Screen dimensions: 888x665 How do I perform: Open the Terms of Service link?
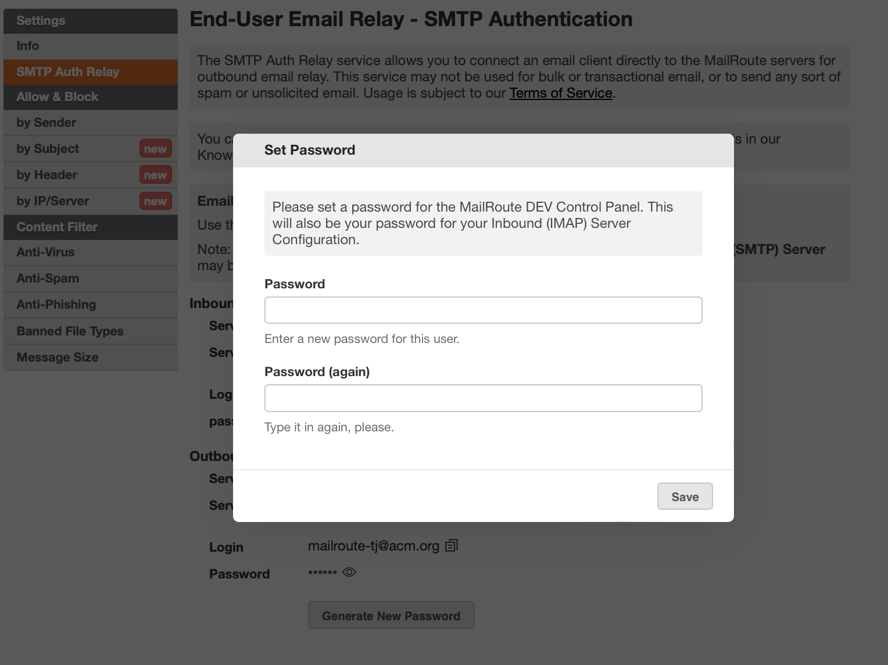click(560, 93)
